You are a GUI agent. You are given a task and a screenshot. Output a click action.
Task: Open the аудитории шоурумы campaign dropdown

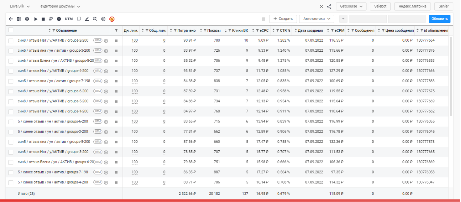(x=60, y=7)
